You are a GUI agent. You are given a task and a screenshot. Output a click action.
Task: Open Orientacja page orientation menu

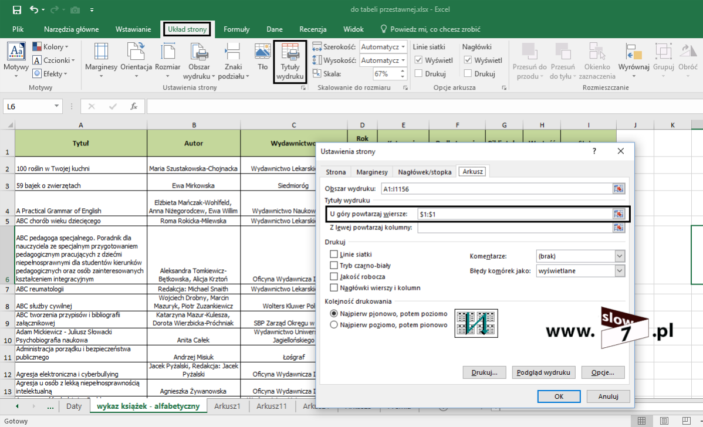click(136, 60)
